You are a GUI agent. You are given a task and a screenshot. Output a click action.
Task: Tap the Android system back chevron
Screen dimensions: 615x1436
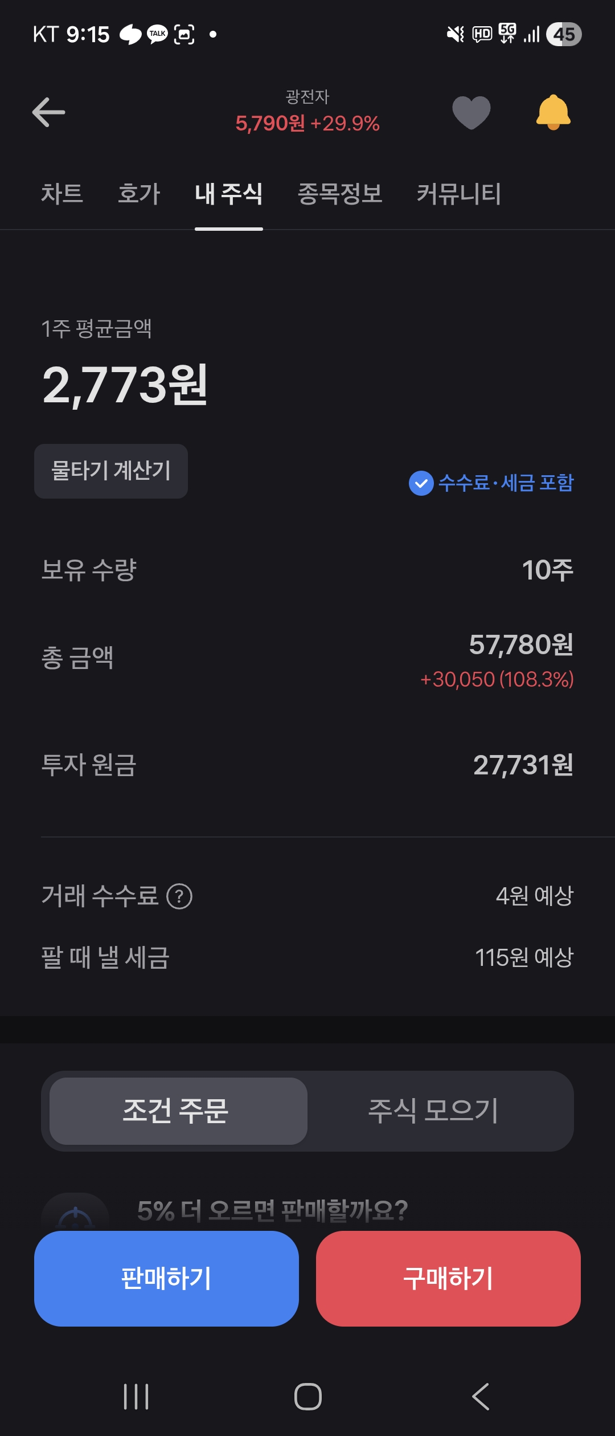pos(481,1397)
